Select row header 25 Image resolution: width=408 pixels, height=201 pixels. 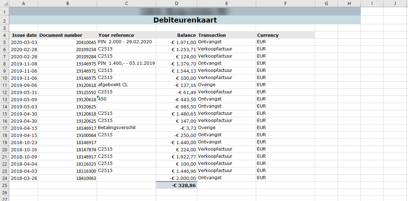pyautogui.click(x=5, y=185)
